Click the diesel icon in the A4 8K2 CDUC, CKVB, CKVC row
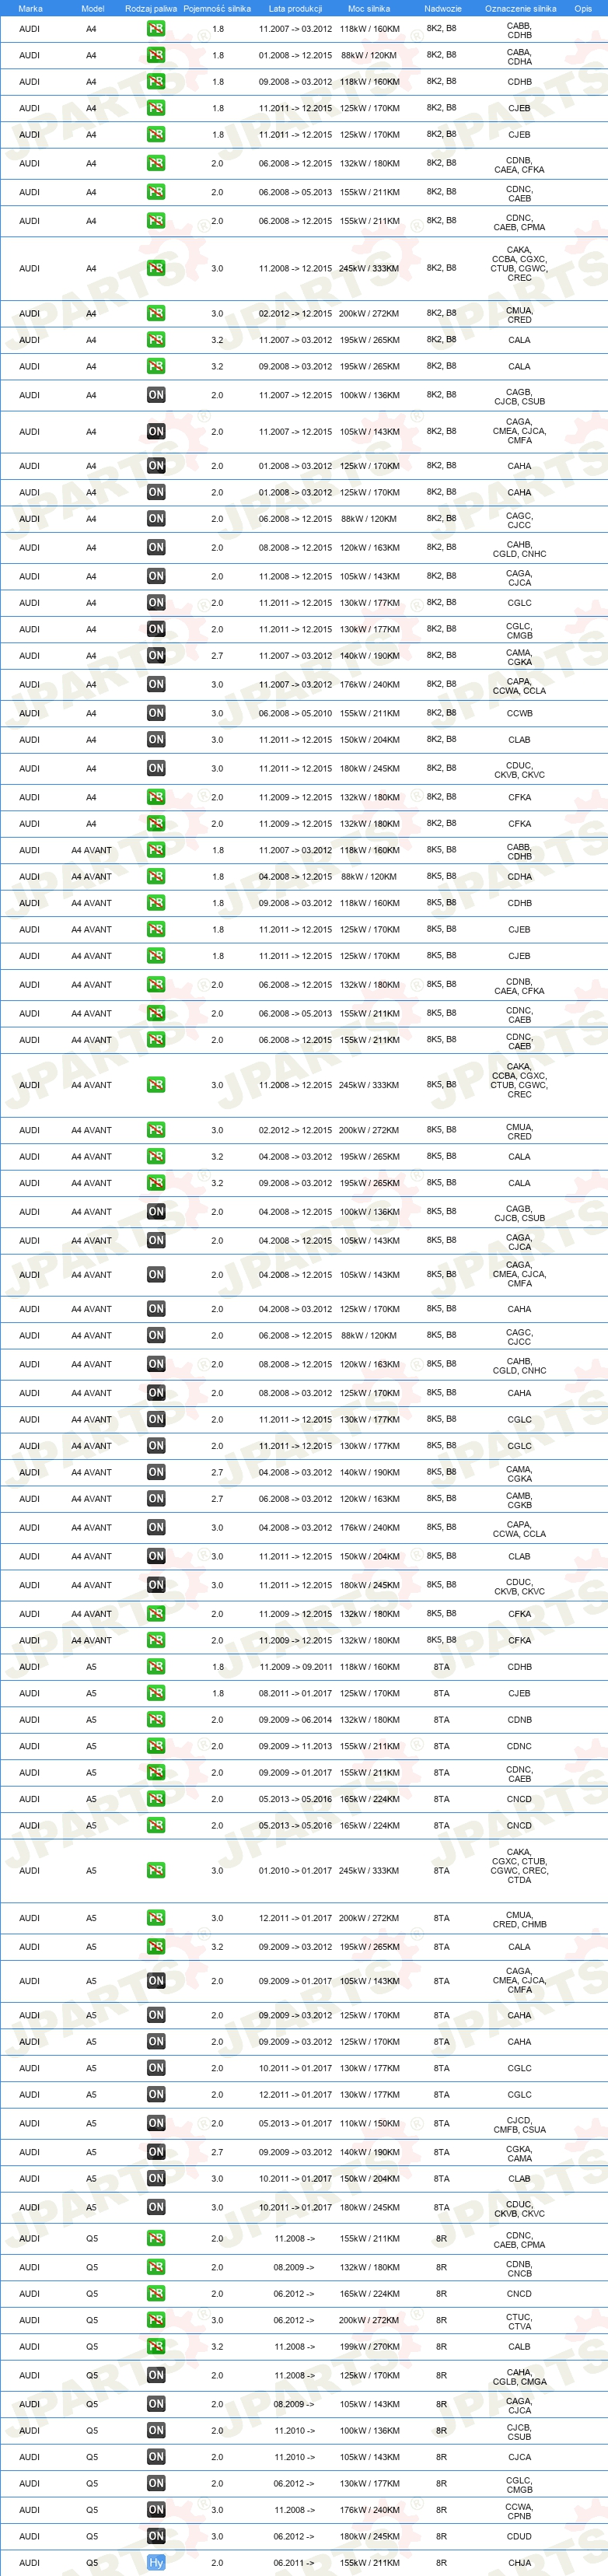The height and width of the screenshot is (2576, 608). point(156,769)
